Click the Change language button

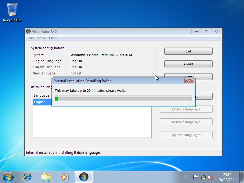coord(186,109)
